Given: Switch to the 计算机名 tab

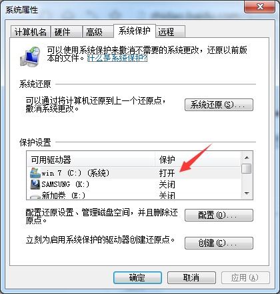Looking at the screenshot, I should tap(31, 32).
